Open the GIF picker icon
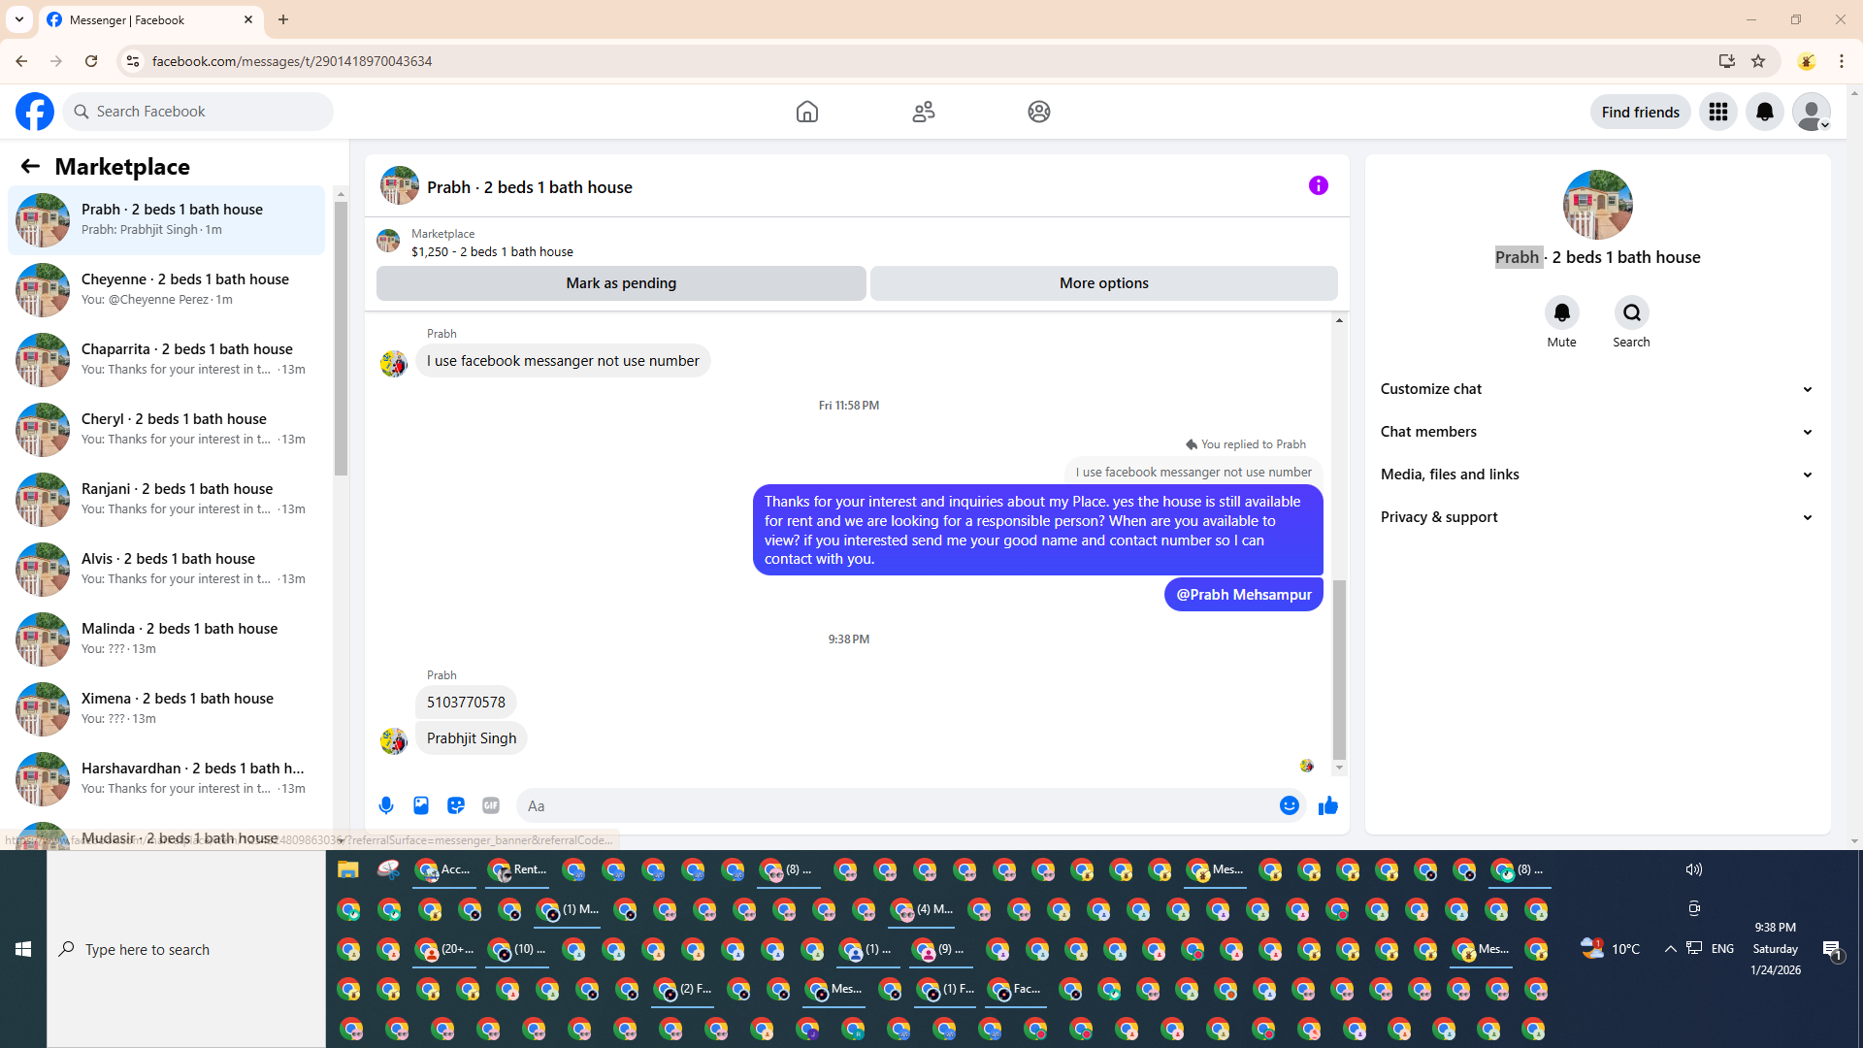 [x=491, y=805]
